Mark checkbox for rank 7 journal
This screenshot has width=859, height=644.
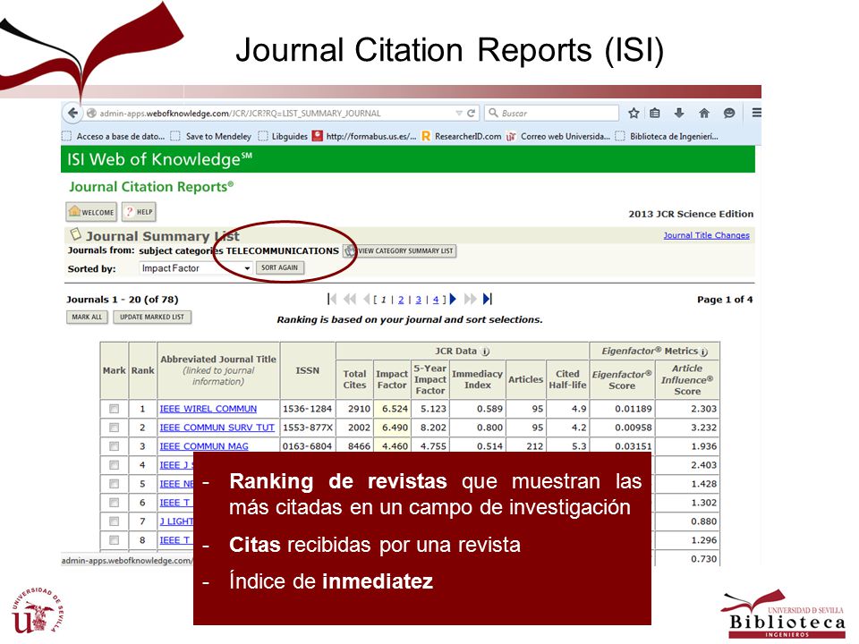tap(114, 521)
